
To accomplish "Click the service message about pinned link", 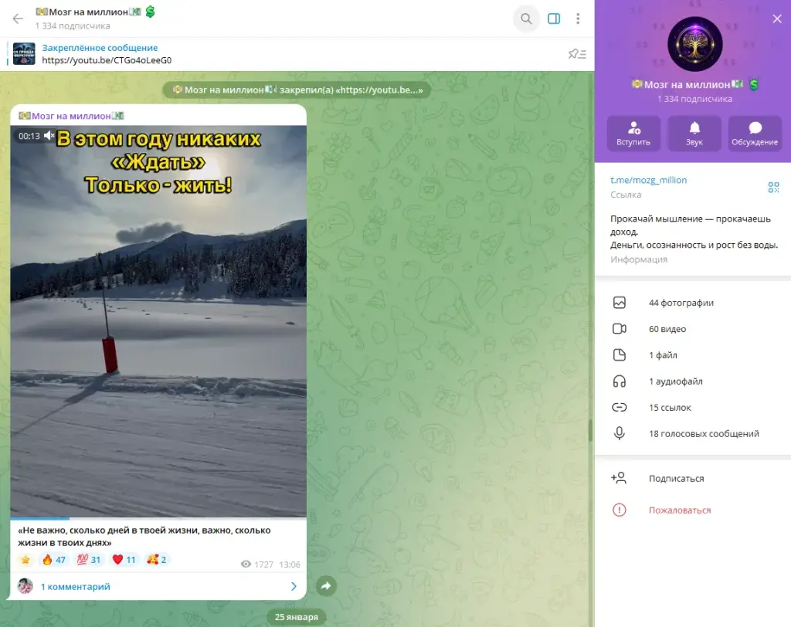I will tap(297, 90).
